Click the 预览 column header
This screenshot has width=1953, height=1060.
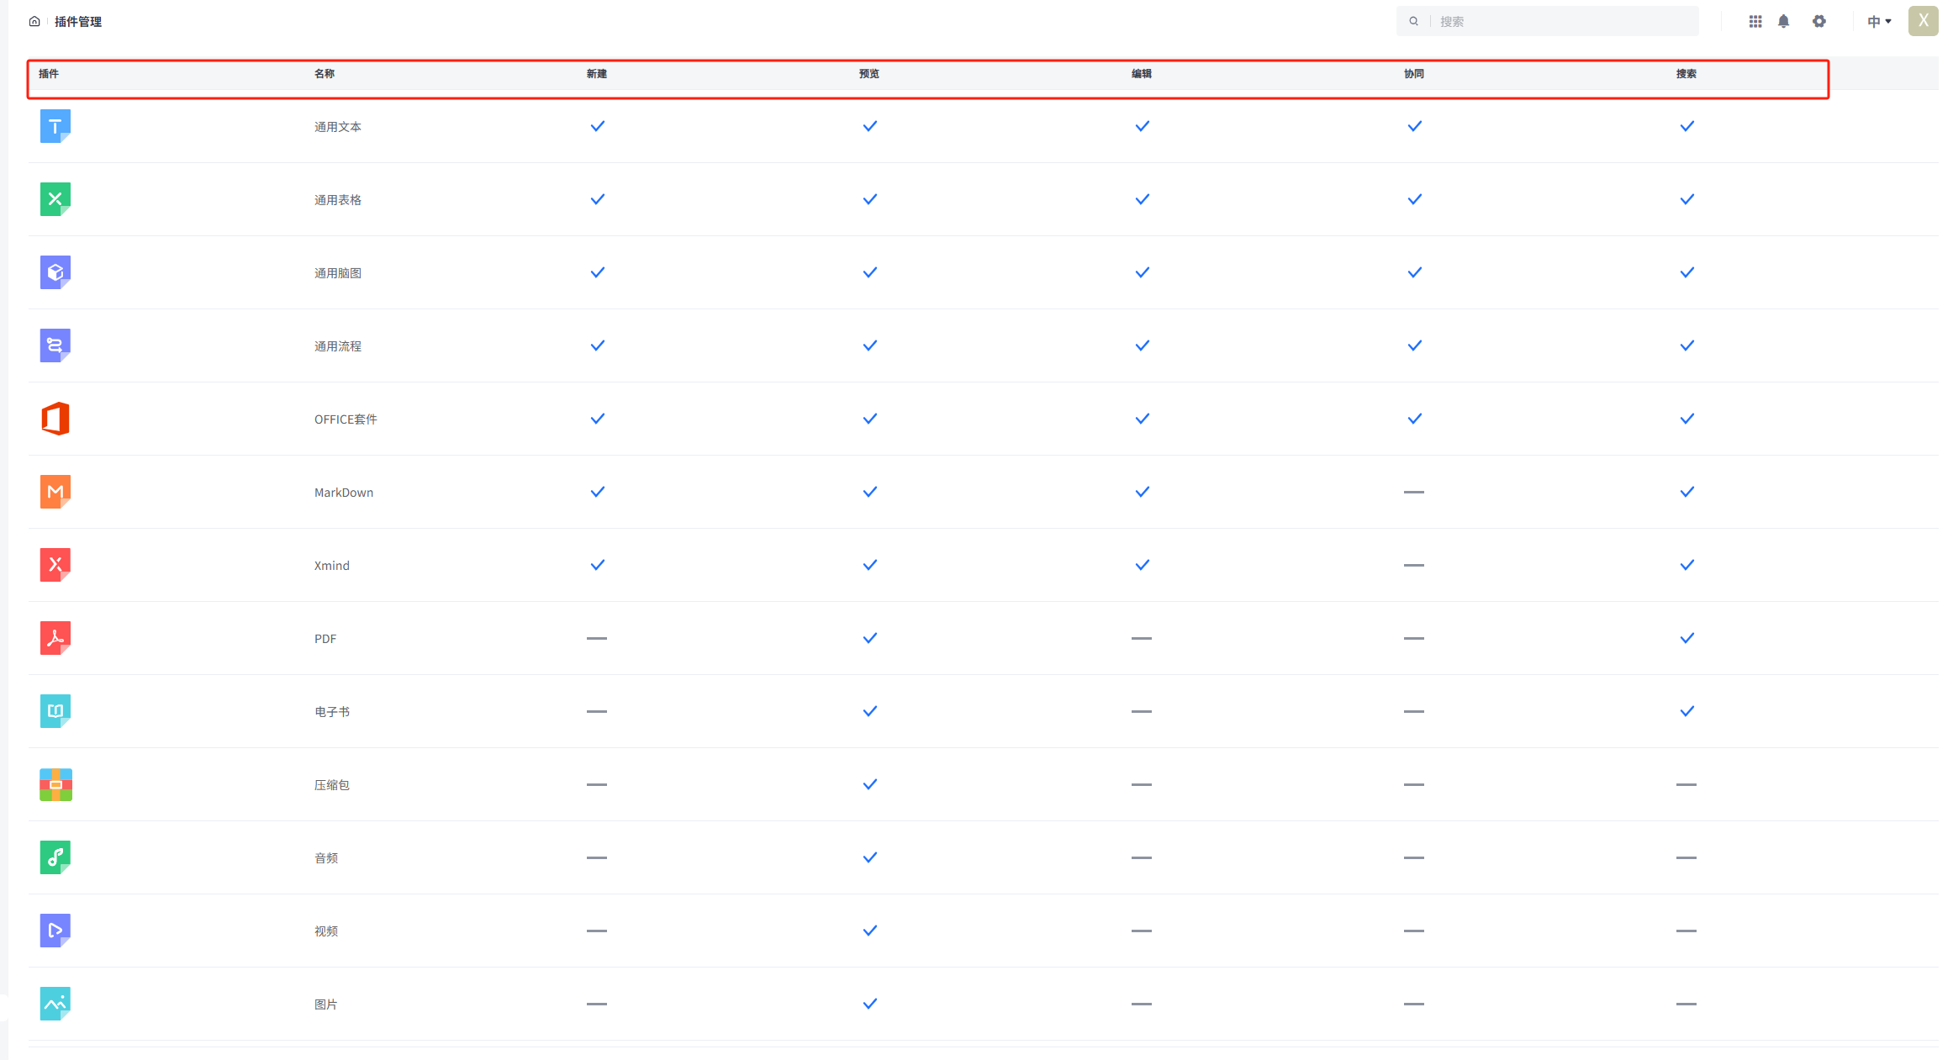coord(869,74)
